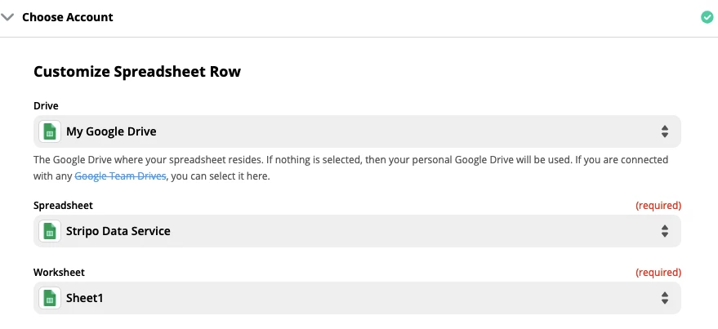The width and height of the screenshot is (718, 329).
Task: Open the Google Team Drives link
Action: click(120, 176)
